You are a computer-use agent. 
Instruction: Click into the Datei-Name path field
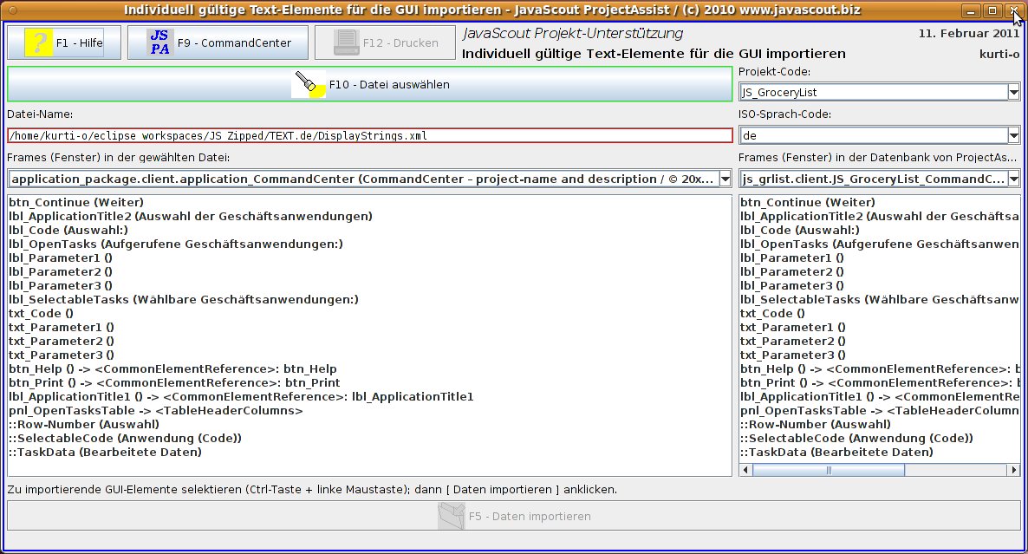tap(369, 135)
